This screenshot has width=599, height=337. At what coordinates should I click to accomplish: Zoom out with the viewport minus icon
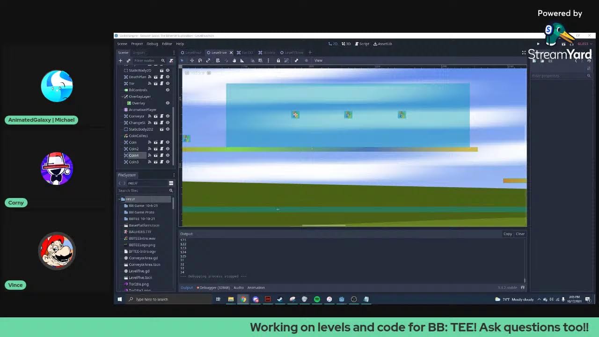tap(187, 73)
